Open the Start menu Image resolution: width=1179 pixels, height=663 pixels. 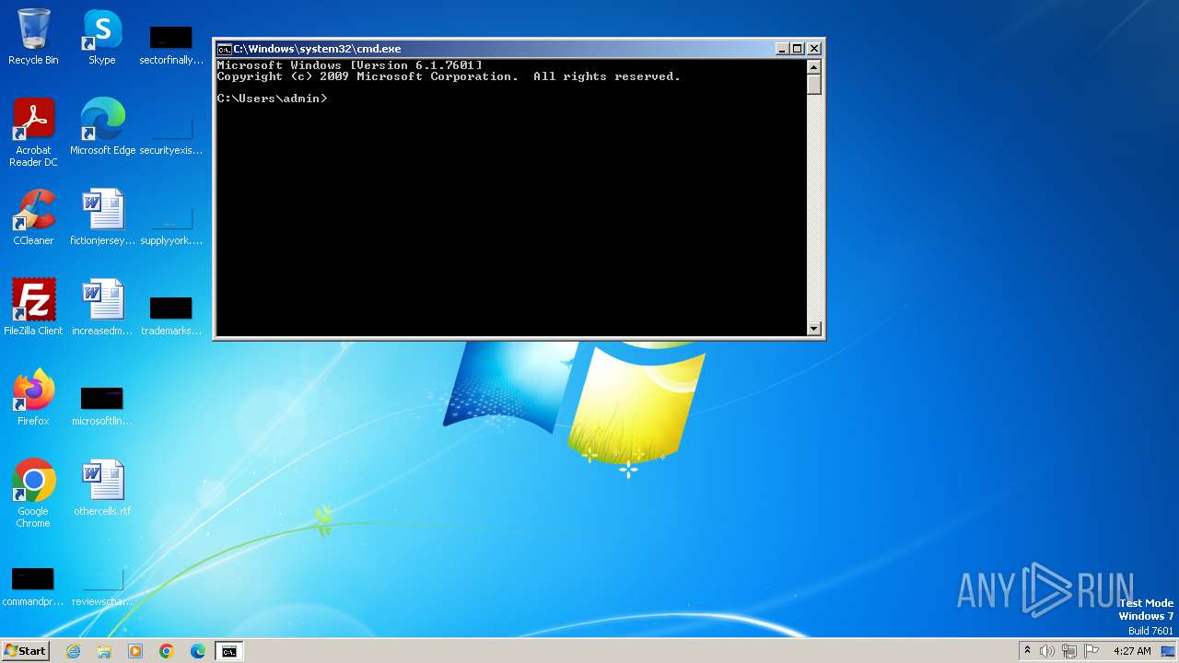coord(25,651)
